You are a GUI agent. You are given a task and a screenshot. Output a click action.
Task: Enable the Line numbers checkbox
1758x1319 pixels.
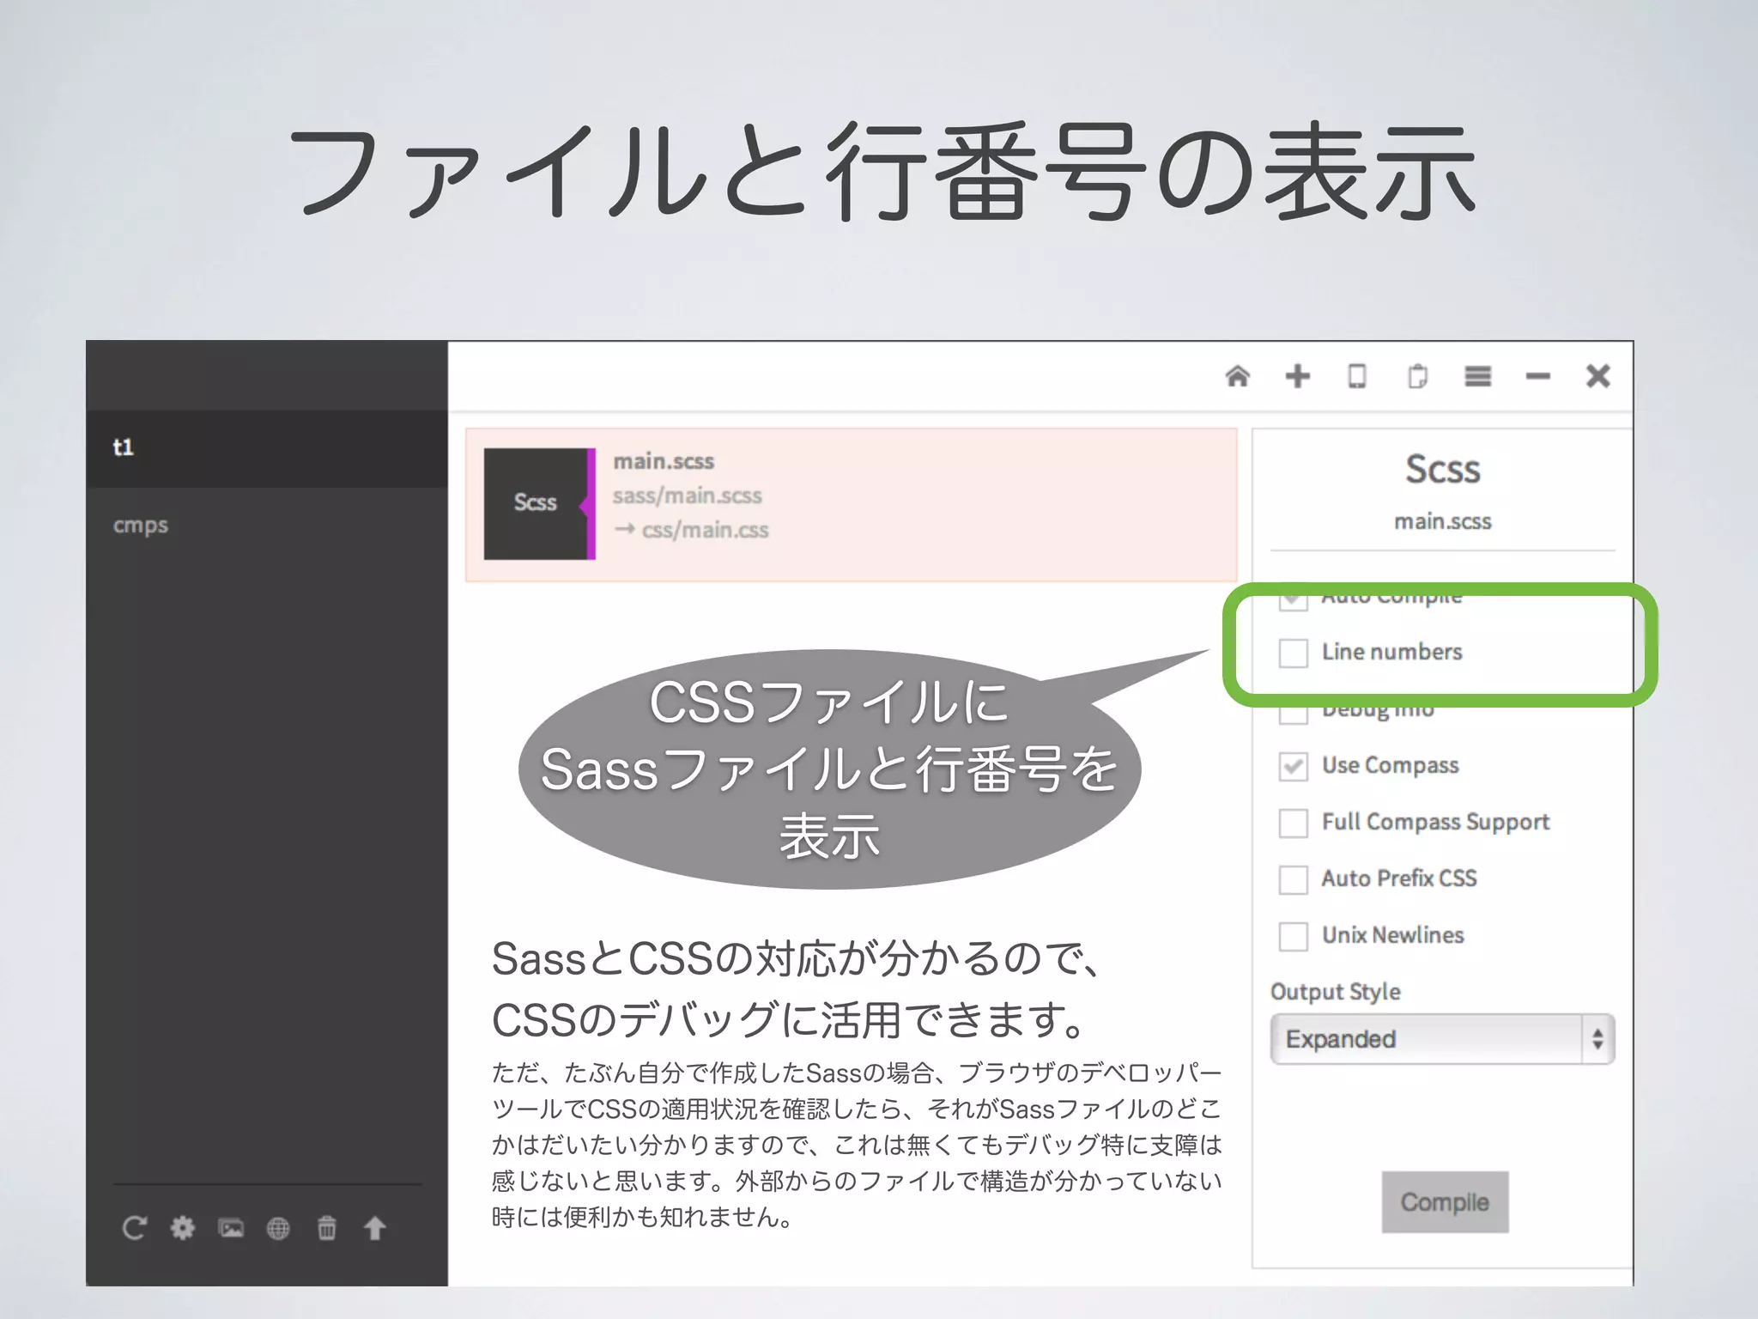1294,653
